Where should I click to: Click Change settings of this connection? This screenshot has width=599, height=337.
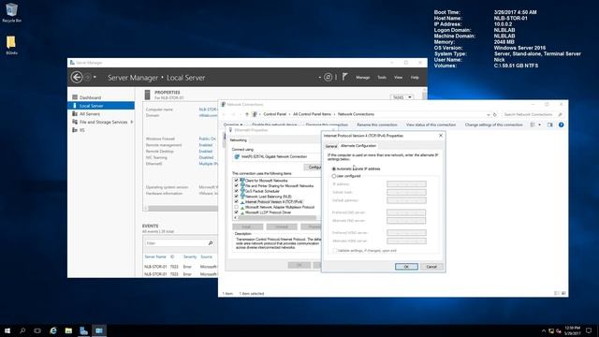493,125
